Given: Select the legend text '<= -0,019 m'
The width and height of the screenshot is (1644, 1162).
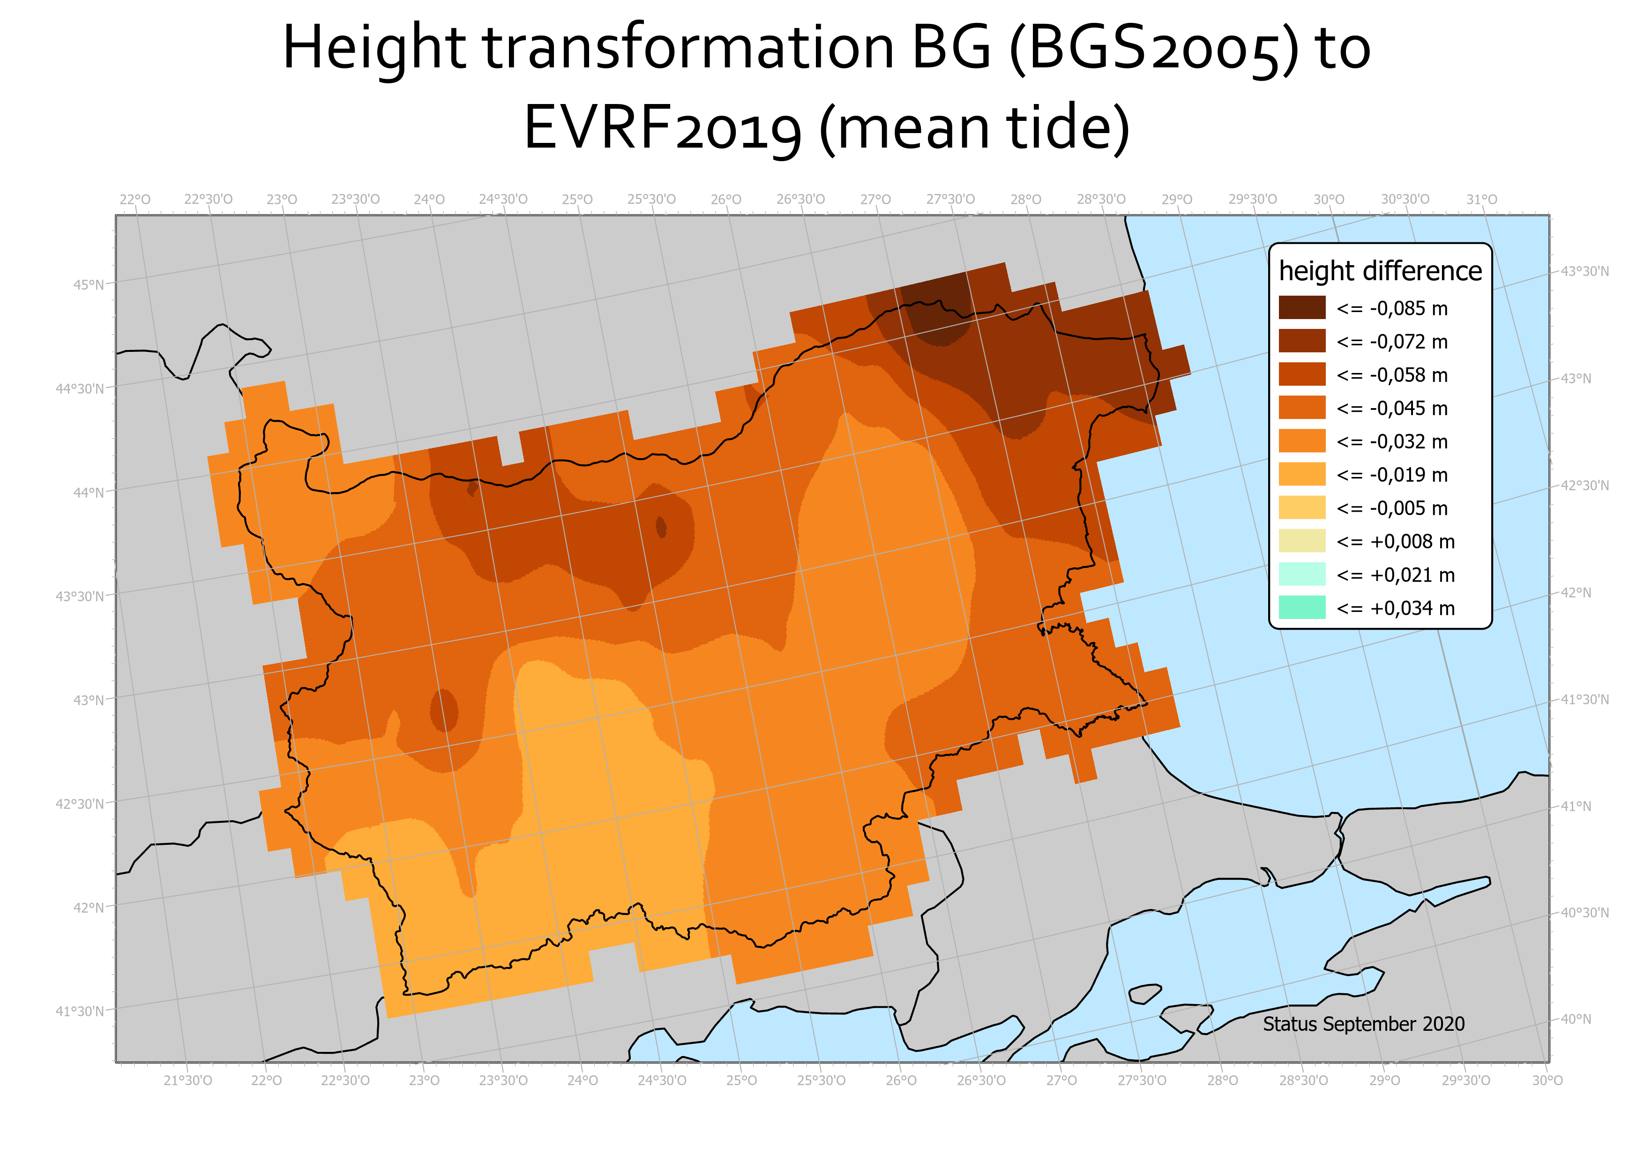Looking at the screenshot, I should [x=1392, y=475].
